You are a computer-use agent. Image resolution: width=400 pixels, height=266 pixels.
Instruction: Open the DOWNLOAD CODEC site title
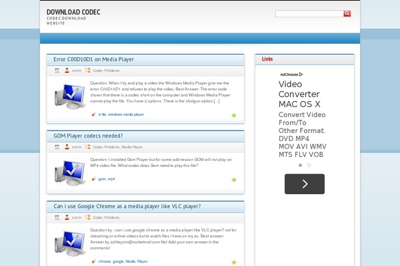tap(73, 12)
